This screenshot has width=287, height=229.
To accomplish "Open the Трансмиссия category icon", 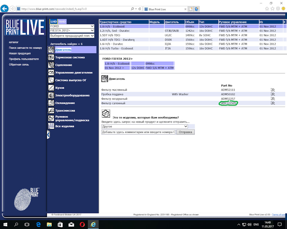I will [x=51, y=111].
